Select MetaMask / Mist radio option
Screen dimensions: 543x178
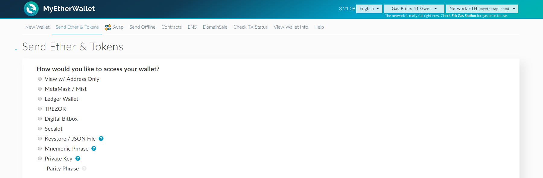point(40,89)
